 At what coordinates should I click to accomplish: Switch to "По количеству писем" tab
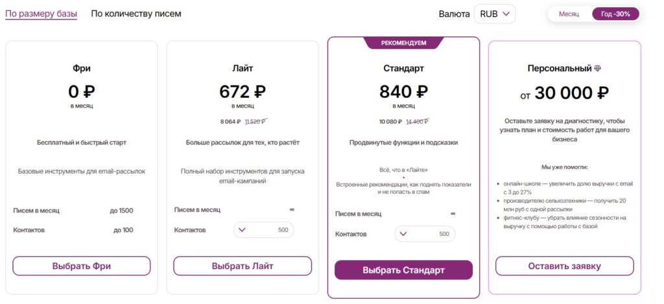[136, 14]
